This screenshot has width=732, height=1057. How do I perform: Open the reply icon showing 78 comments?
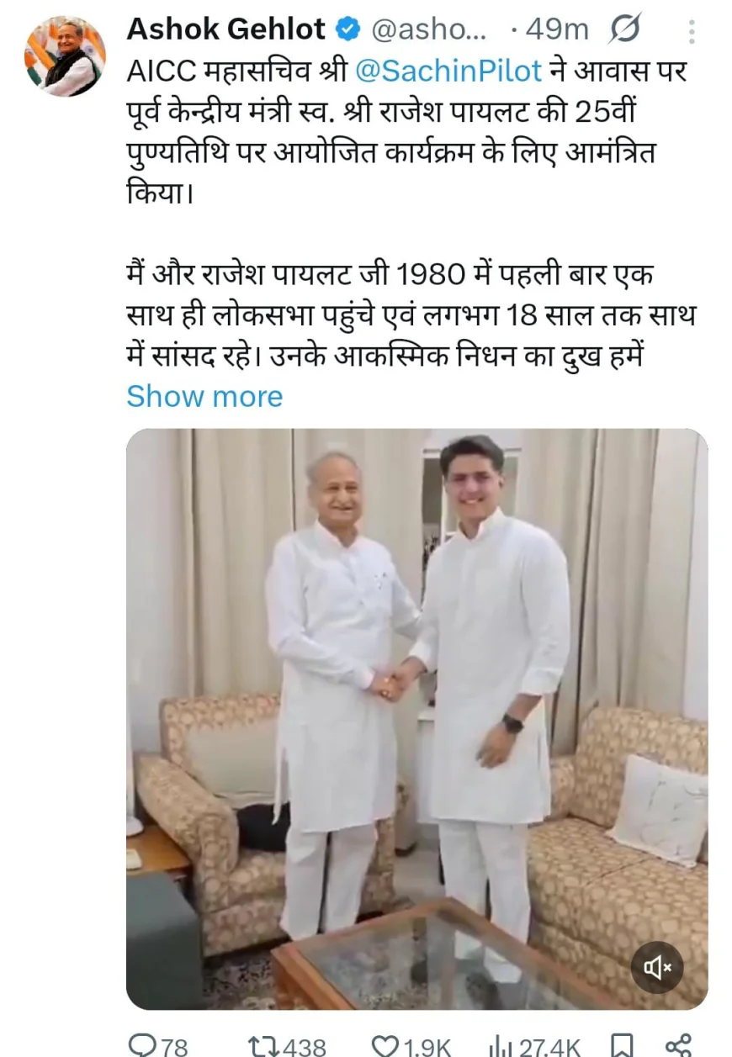click(142, 1045)
